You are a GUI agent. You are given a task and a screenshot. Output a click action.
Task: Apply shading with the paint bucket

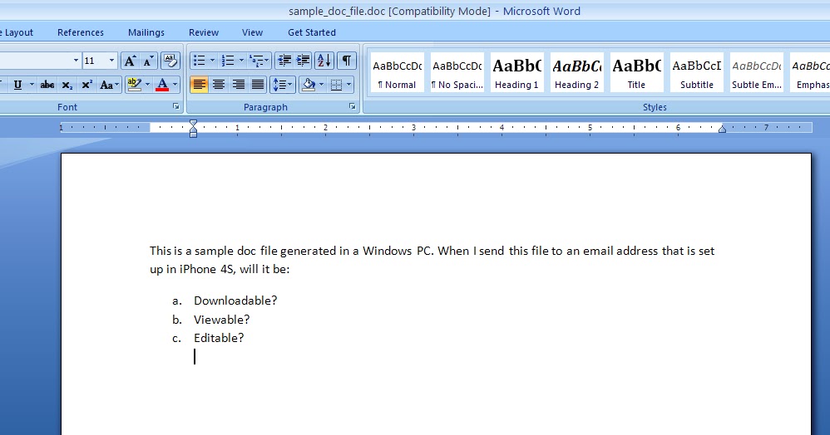[x=309, y=85]
